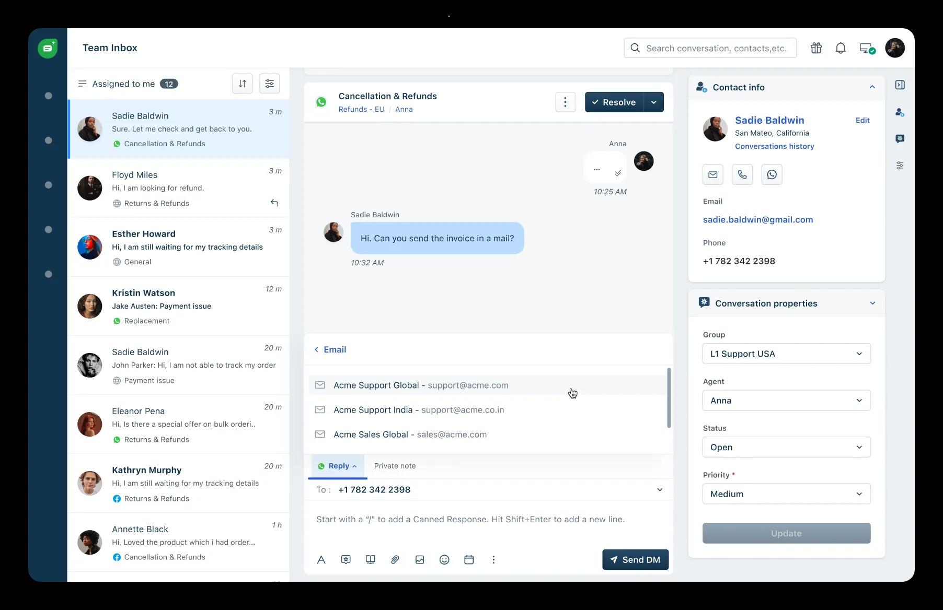
Task: Open the Reply channel tab
Action: [338, 466]
